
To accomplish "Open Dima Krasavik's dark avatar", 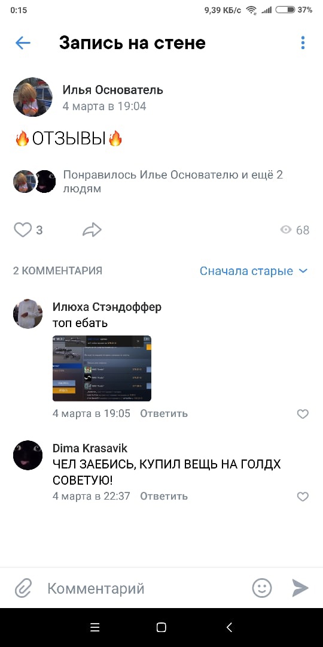I will pyautogui.click(x=28, y=455).
